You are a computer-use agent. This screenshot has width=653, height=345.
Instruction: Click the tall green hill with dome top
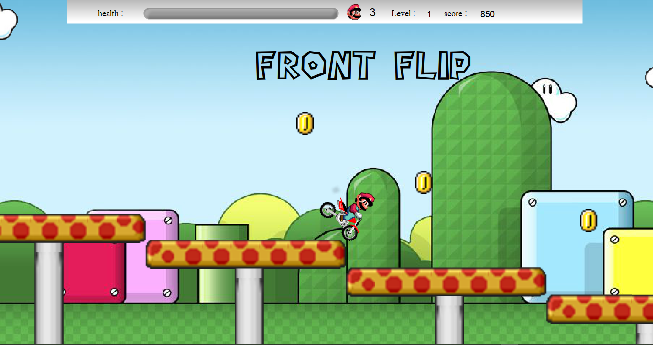click(491, 169)
